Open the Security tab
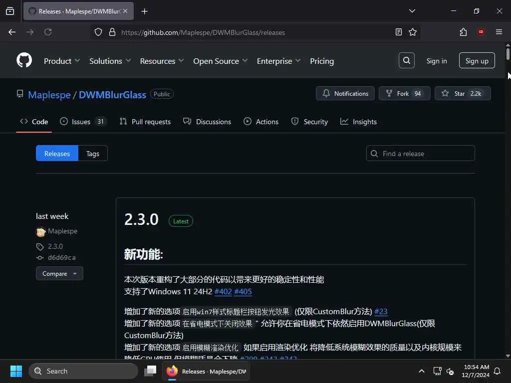This screenshot has height=383, width=511. click(x=309, y=122)
